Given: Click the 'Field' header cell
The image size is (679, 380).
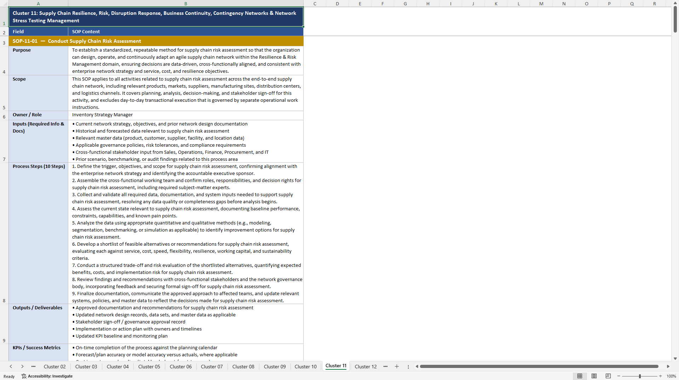Looking at the screenshot, I should 38,31.
